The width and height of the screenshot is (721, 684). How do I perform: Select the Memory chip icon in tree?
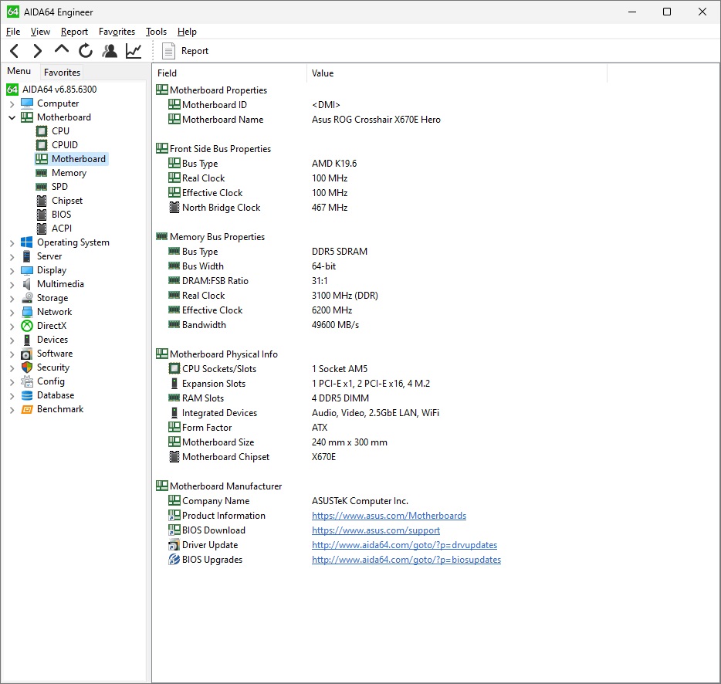click(42, 173)
